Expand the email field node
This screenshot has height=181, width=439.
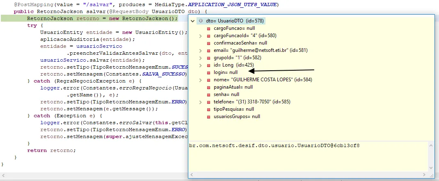[x=200, y=51]
